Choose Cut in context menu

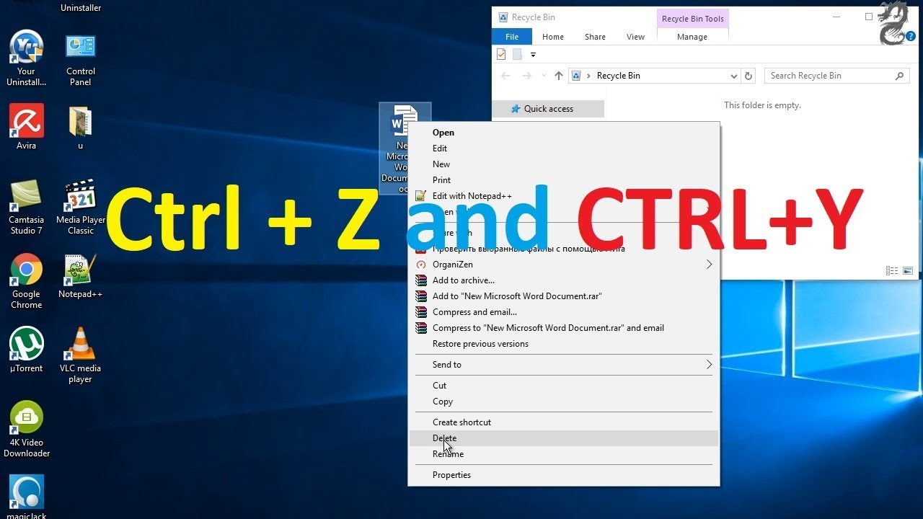(x=564, y=386)
